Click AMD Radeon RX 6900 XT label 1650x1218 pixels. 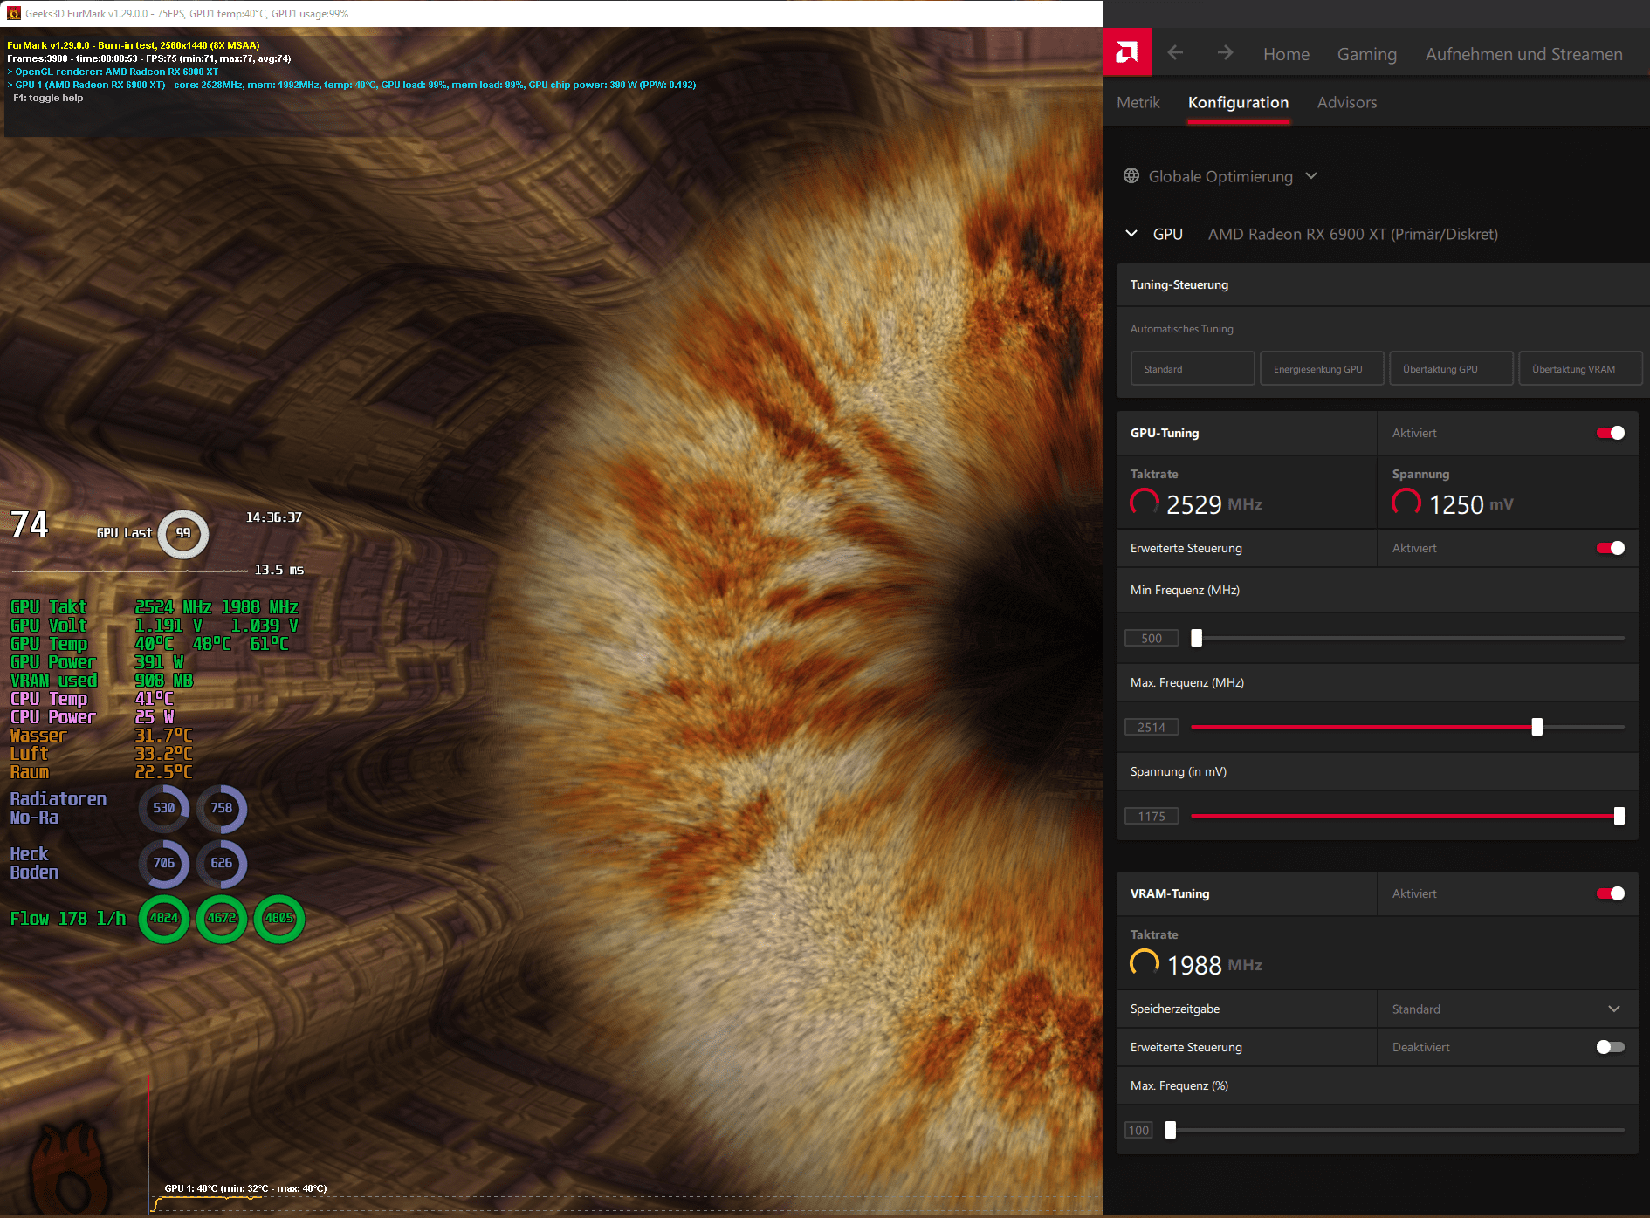click(x=1353, y=234)
